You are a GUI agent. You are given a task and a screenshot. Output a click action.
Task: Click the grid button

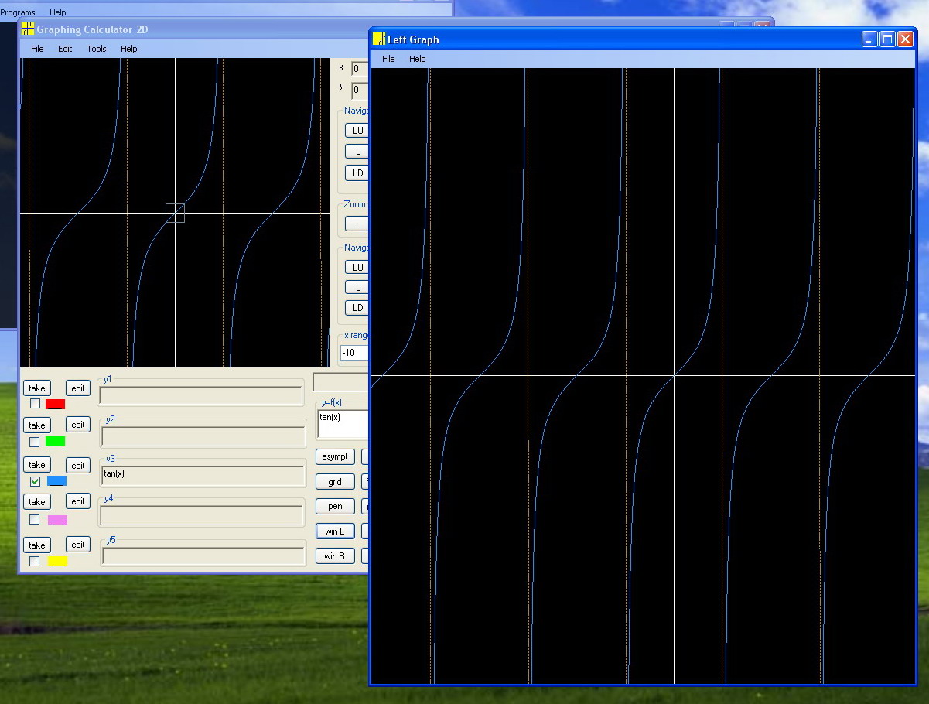click(335, 482)
